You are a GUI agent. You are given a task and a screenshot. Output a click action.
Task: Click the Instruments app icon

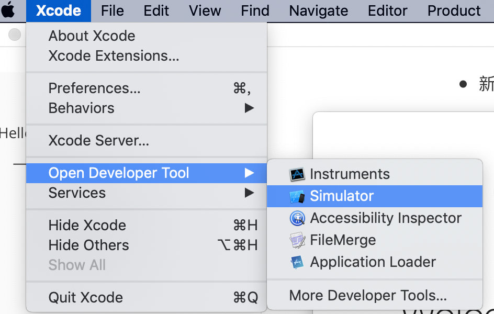pyautogui.click(x=297, y=174)
